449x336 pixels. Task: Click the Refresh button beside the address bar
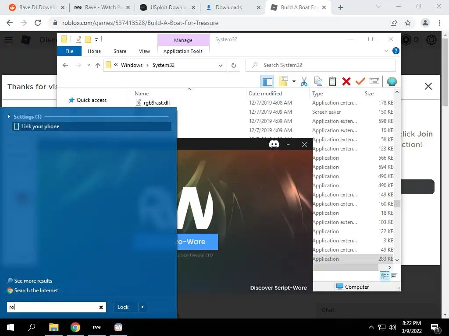coord(234,66)
